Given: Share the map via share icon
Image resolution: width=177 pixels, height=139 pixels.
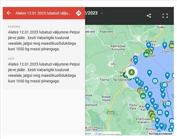Looking at the screenshot, I should pyautogui.click(x=149, y=16).
